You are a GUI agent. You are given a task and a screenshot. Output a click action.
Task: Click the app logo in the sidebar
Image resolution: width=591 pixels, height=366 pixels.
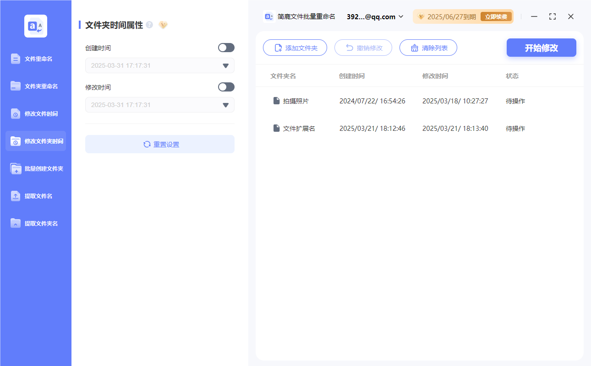pos(35,26)
